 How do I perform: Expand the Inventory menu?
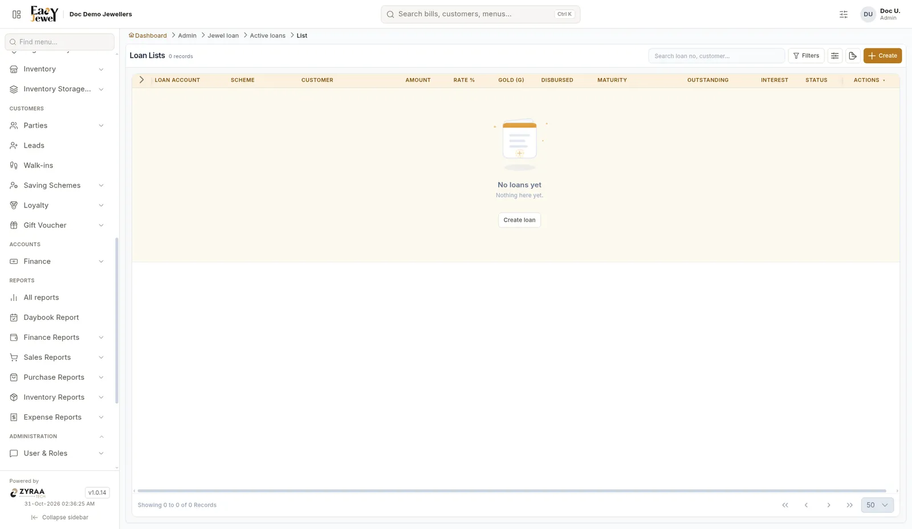point(57,69)
